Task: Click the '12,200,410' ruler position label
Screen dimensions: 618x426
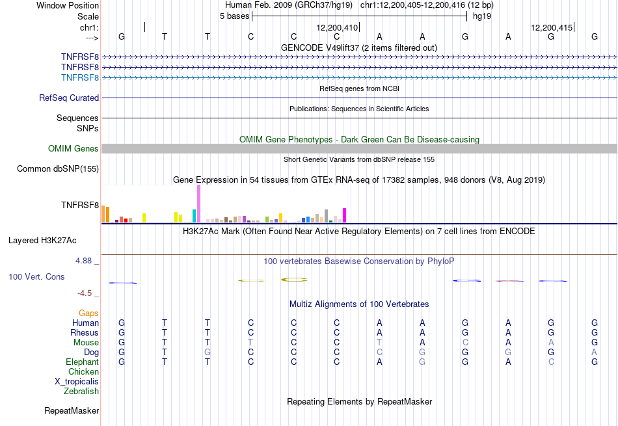Action: click(337, 27)
